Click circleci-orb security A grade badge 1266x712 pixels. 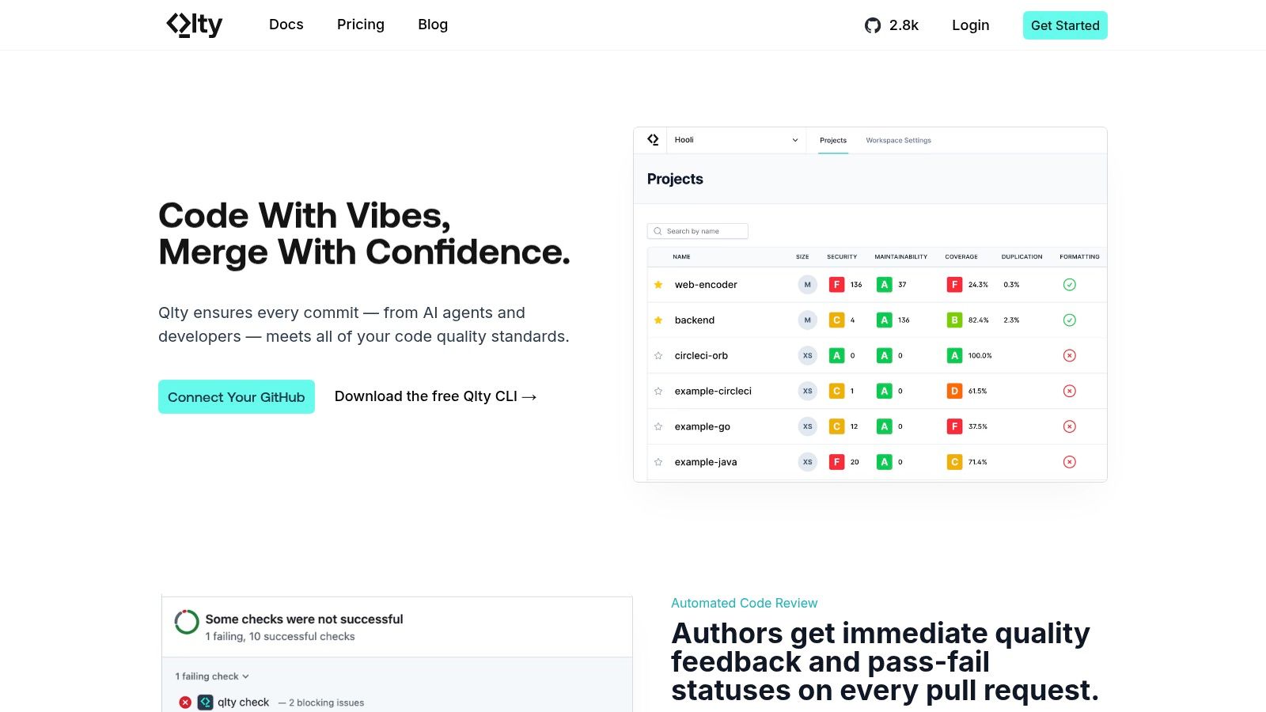click(836, 356)
